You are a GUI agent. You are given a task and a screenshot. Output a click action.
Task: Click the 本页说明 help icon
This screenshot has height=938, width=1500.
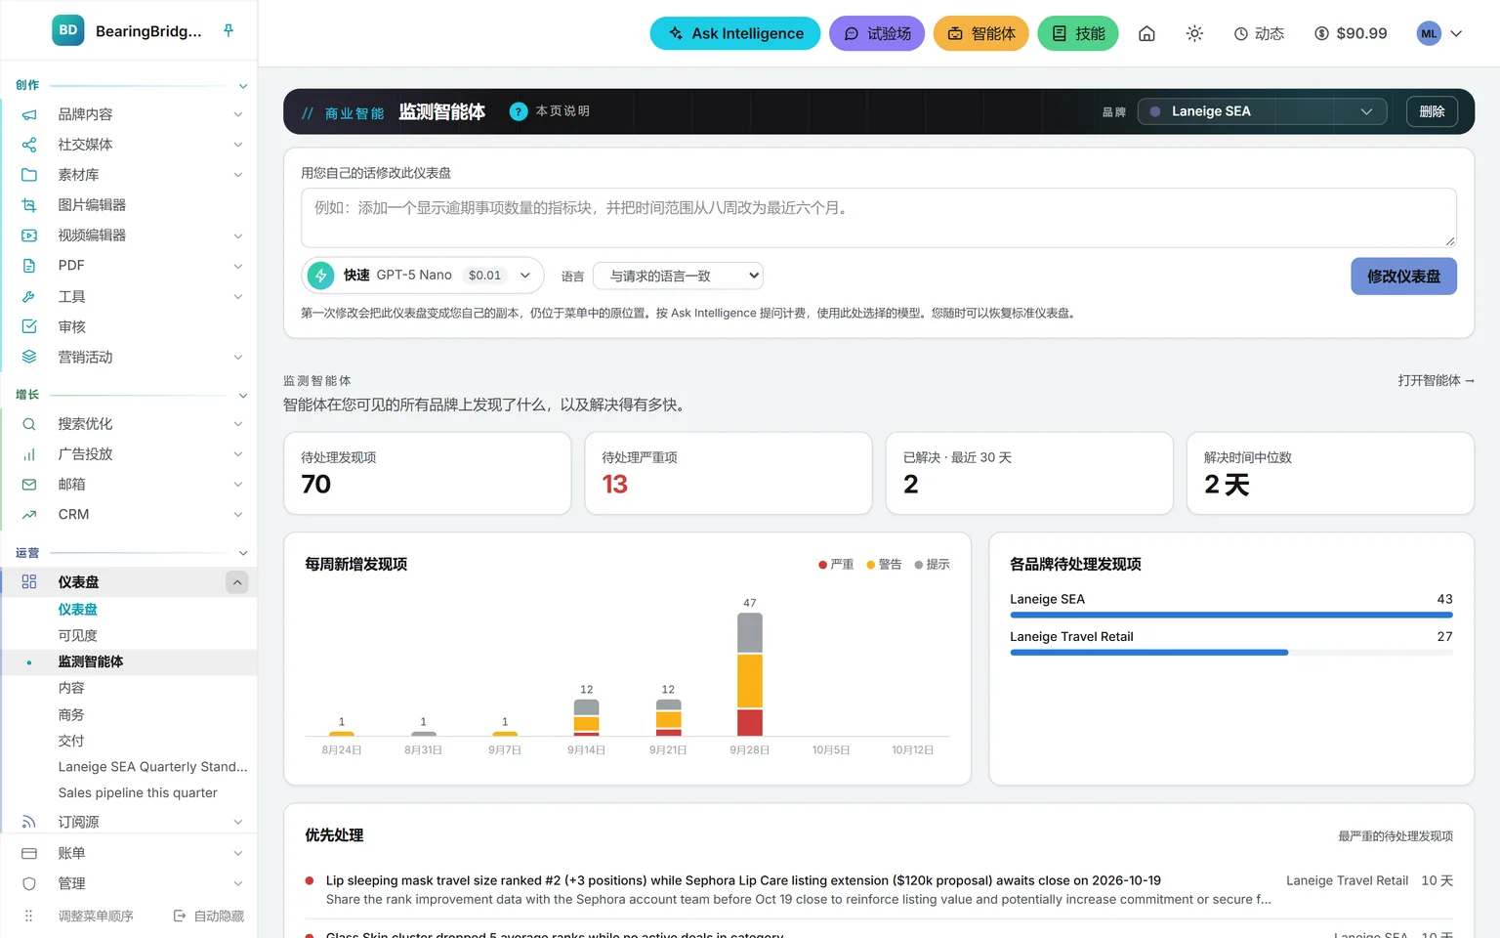point(519,111)
